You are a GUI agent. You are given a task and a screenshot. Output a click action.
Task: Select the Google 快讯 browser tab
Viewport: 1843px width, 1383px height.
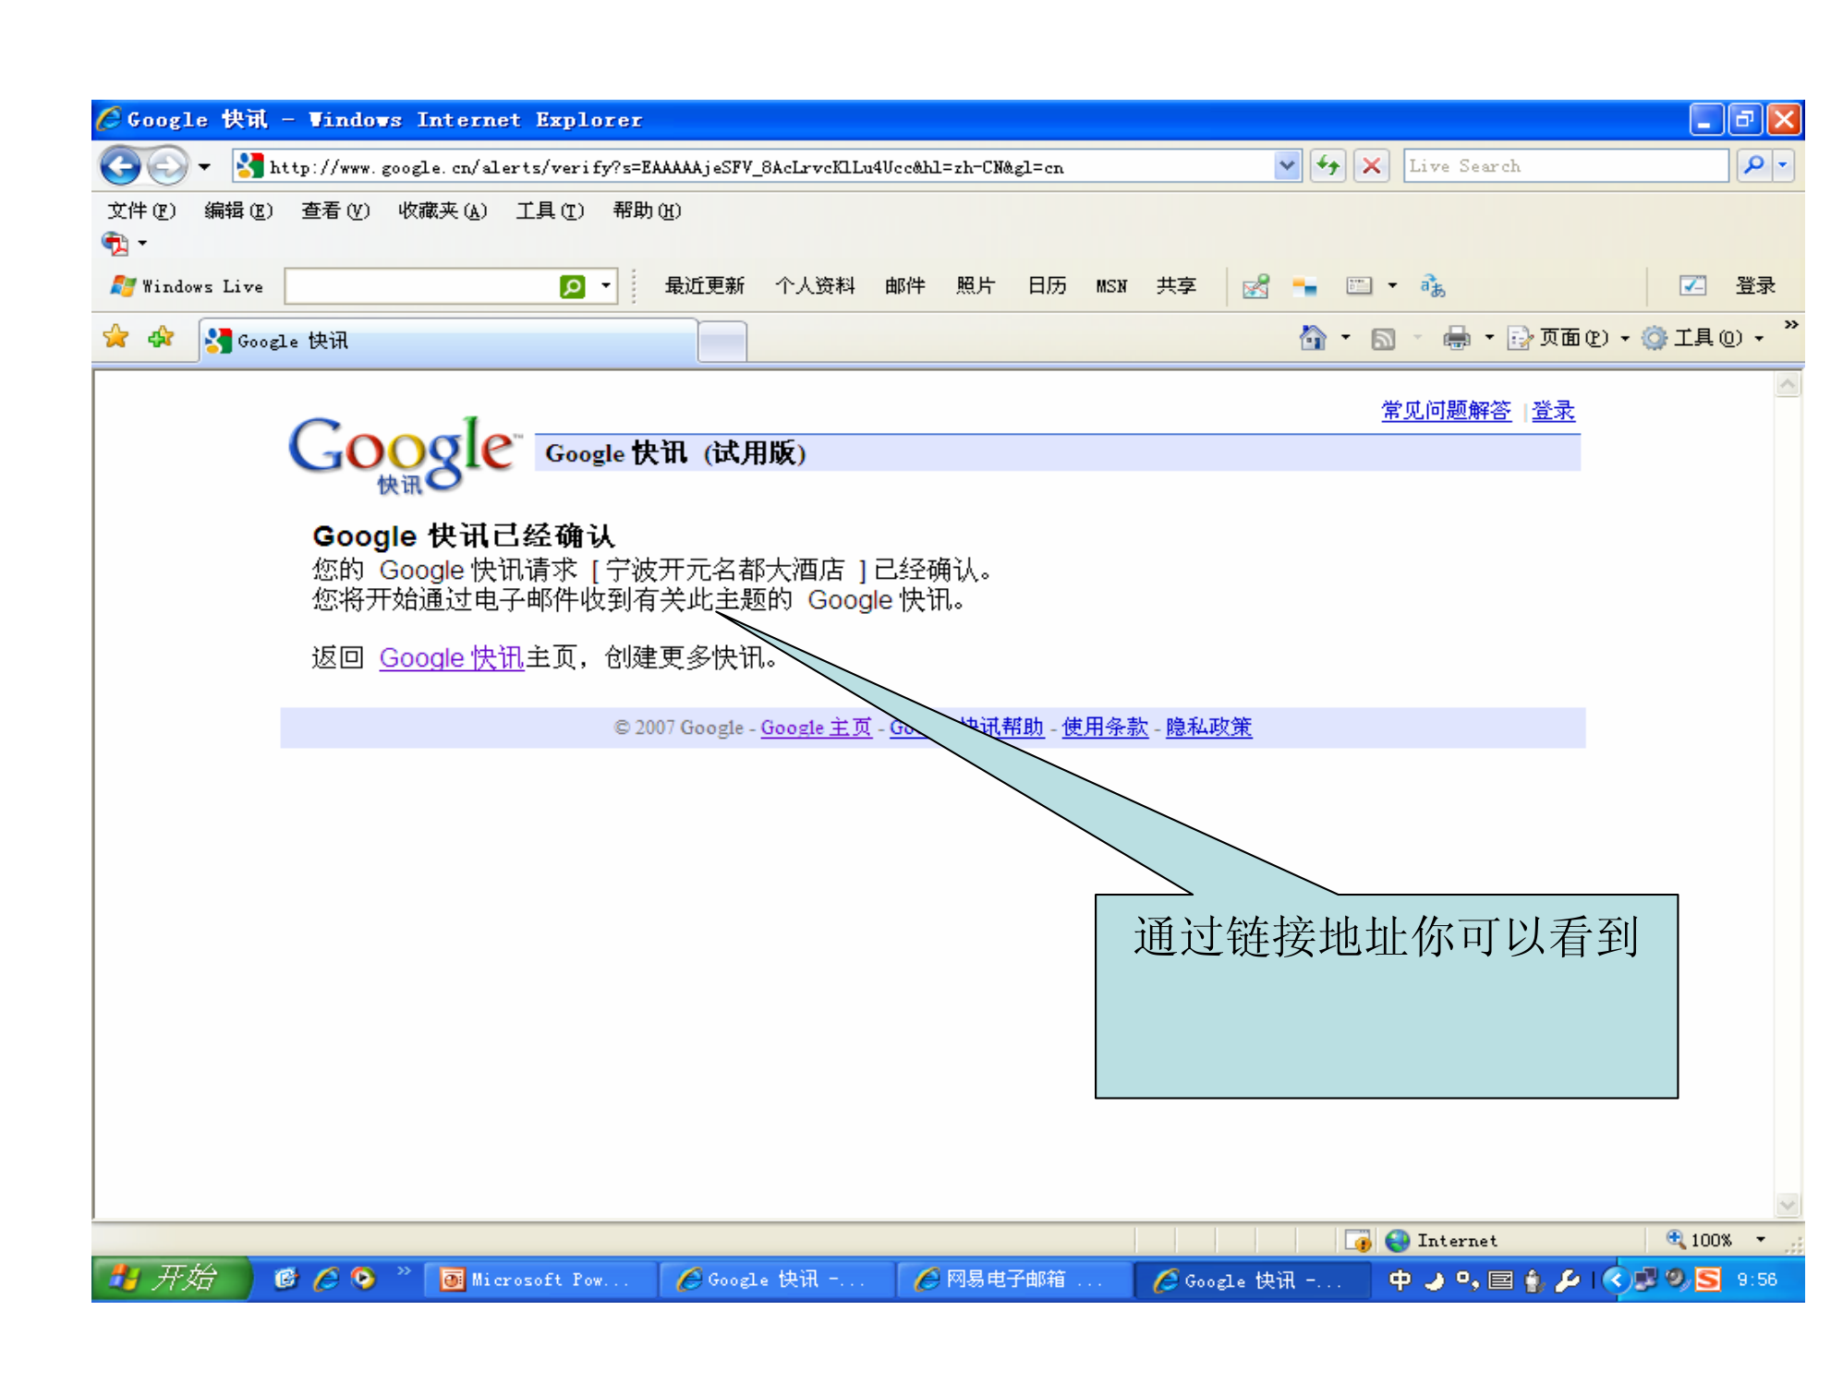pos(448,341)
